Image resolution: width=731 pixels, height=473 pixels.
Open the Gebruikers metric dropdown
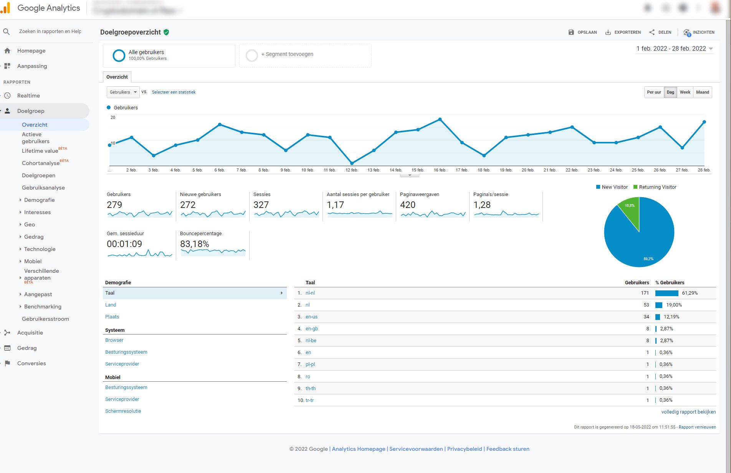(123, 92)
